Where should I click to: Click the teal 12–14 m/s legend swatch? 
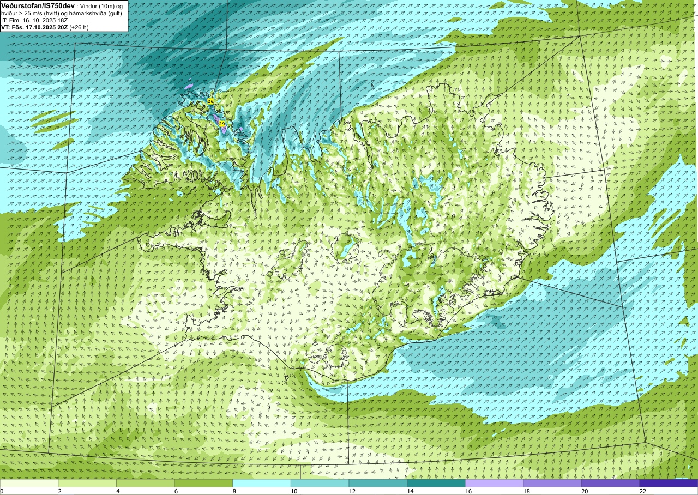pyautogui.click(x=378, y=483)
